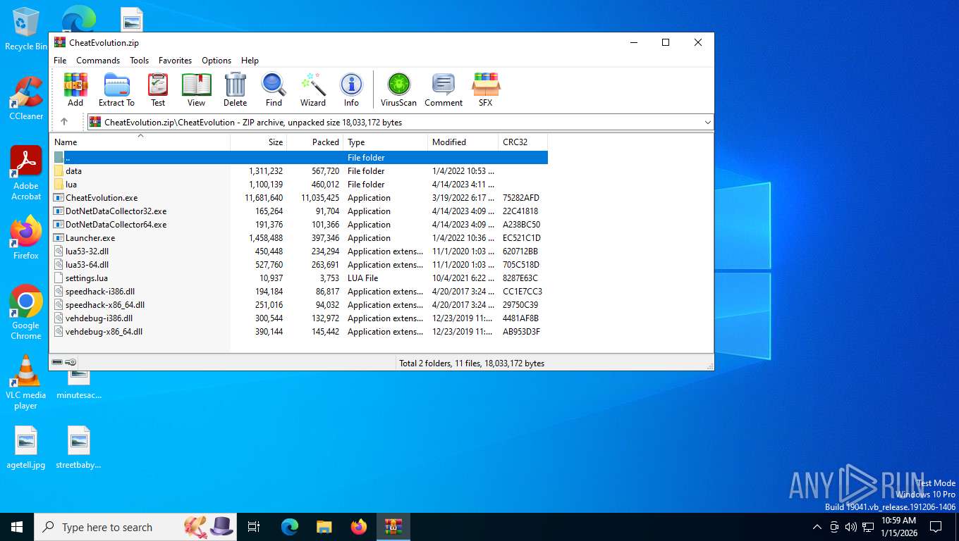Click Firefox icon in taskbar

click(359, 527)
